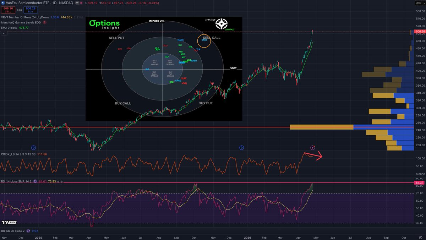Image resolution: width=426 pixels, height=240 pixels.
Task: Collapse the indicator legend with chevron
Action: pyautogui.click(x=4, y=33)
